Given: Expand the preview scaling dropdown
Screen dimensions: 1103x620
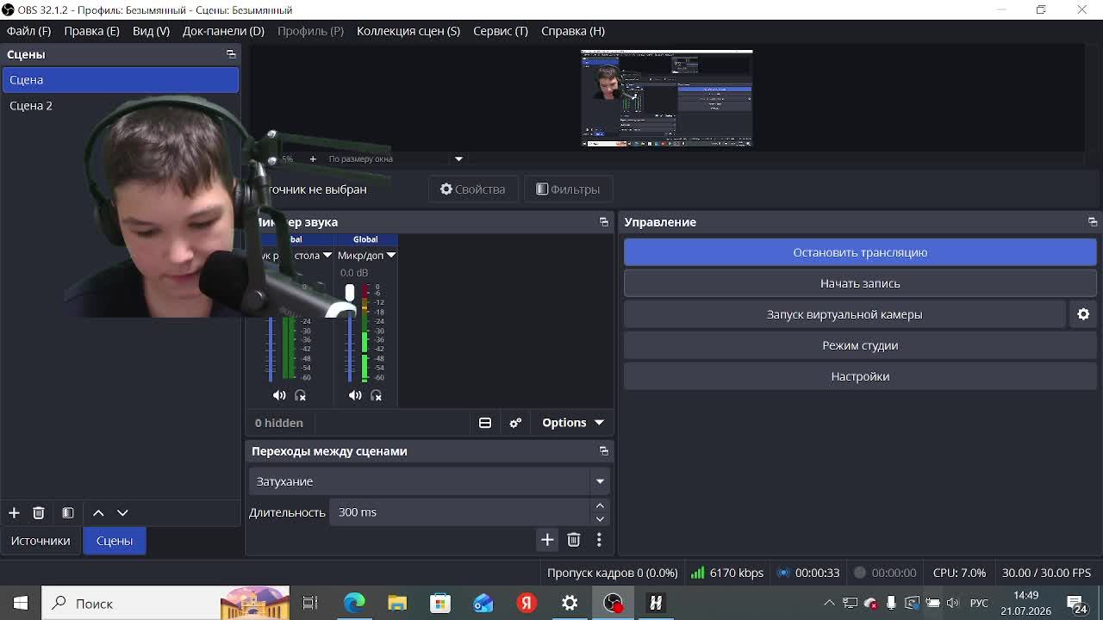Looking at the screenshot, I should (458, 158).
